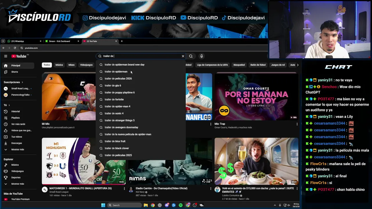The width and height of the screenshot is (372, 209).
Task: Open Descargas in the sidebar
Action: pos(19,143)
